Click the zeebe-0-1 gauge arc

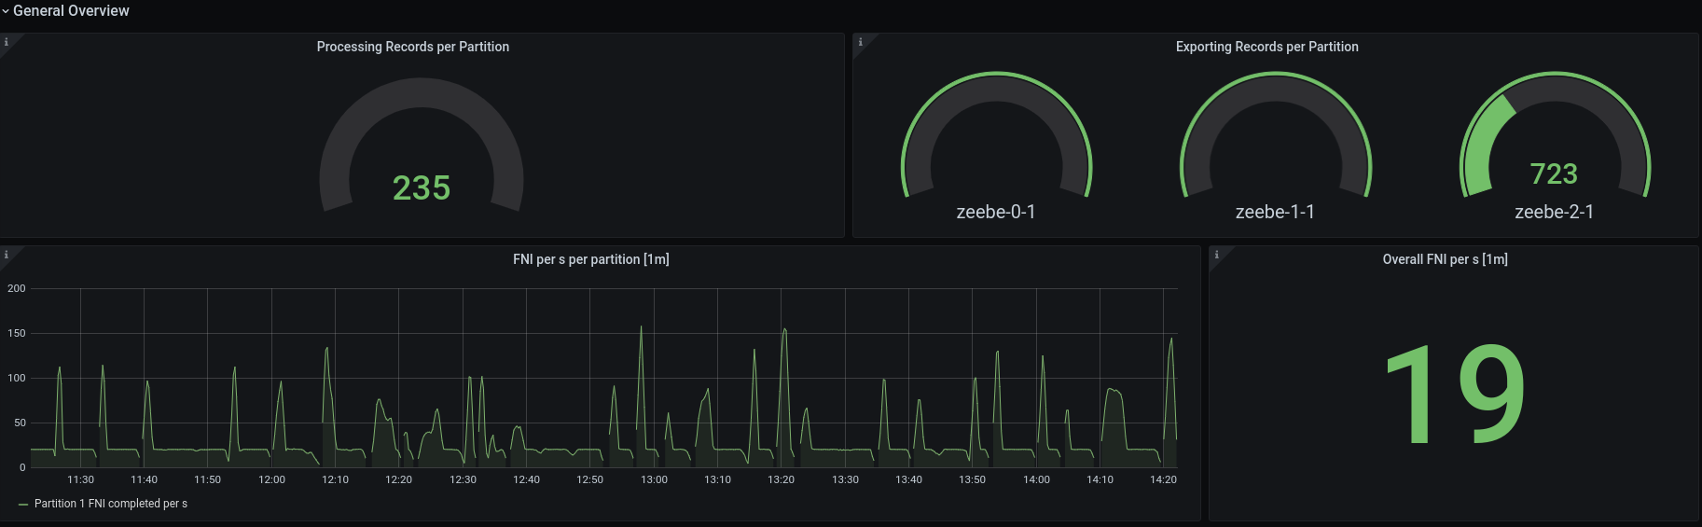pos(996,89)
